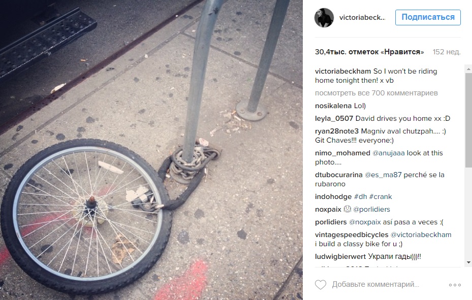Open the three-dot options menu

[x=455, y=285]
